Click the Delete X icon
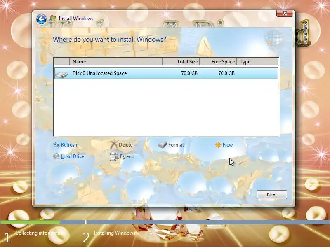The image size is (330, 247). tap(114, 145)
